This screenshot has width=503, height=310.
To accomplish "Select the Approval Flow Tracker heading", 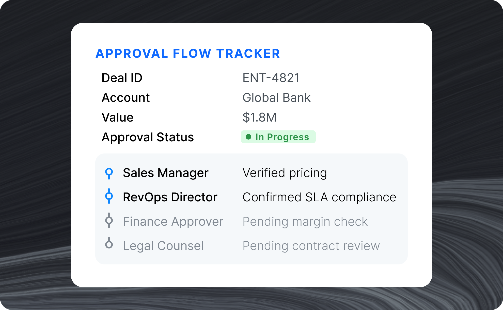I will [x=188, y=53].
